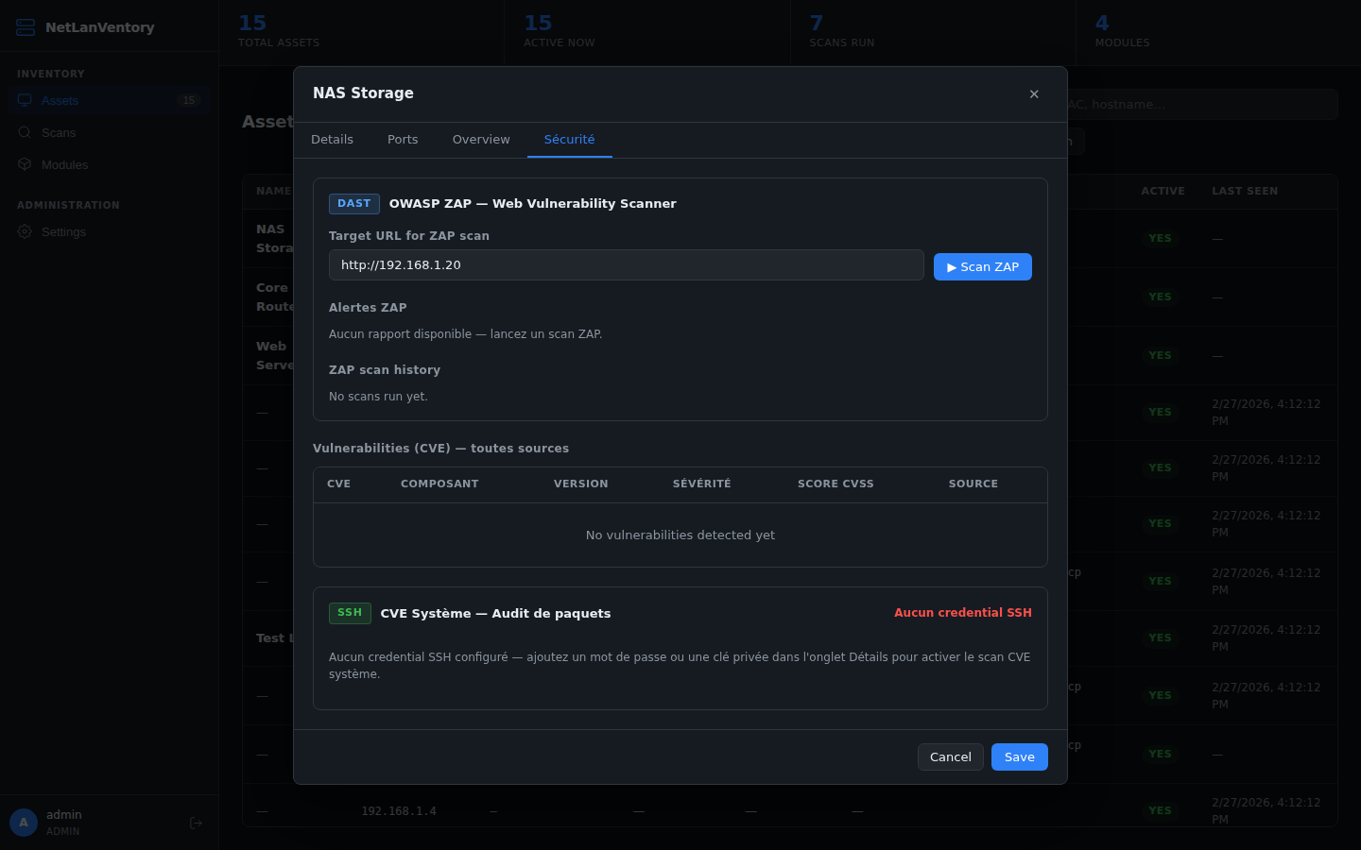Click the Total Assets stat card
This screenshot has width=1361, height=850.
coord(362,33)
